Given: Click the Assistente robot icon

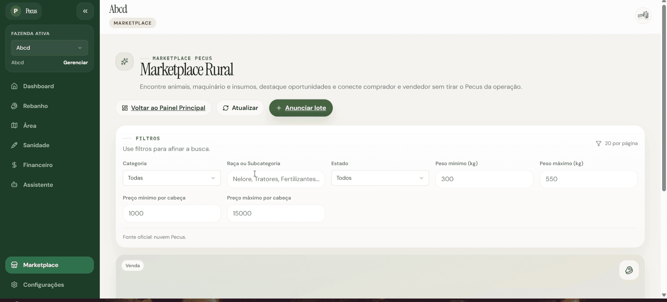Looking at the screenshot, I should click(x=14, y=185).
